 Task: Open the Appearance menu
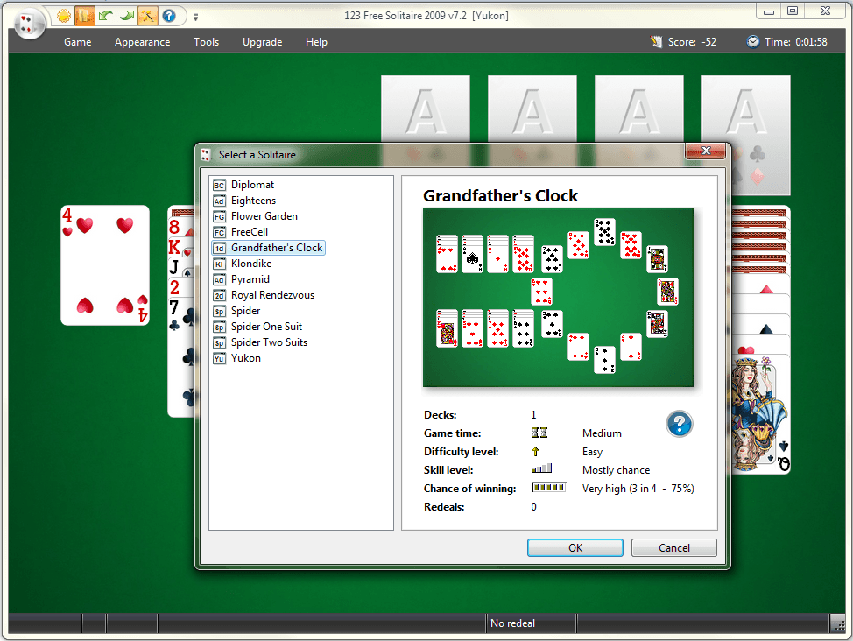click(142, 42)
